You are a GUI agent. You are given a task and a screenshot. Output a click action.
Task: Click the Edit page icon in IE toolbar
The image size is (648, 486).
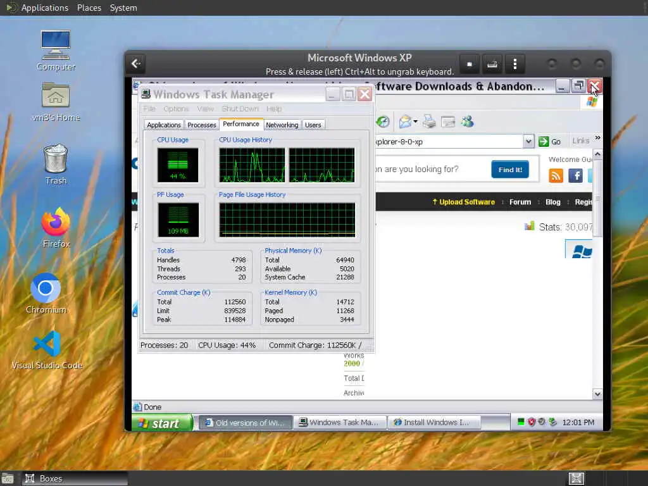click(448, 121)
